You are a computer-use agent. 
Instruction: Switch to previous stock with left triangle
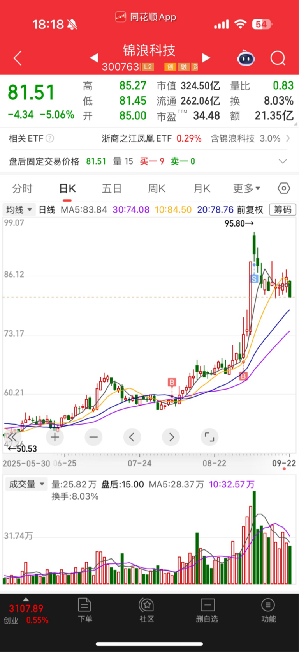94,58
